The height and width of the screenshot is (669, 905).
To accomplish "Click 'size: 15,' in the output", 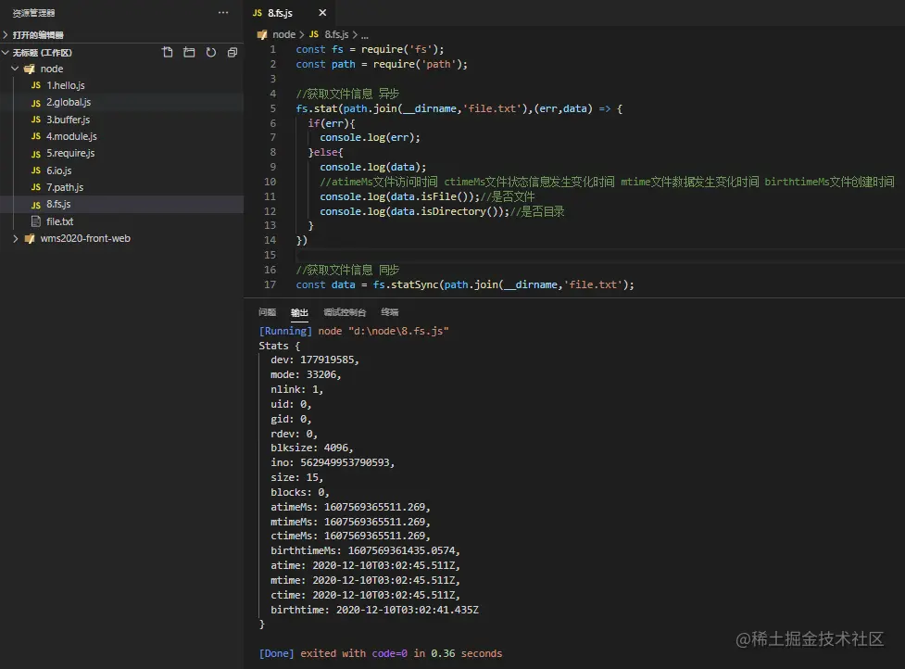I will point(296,477).
